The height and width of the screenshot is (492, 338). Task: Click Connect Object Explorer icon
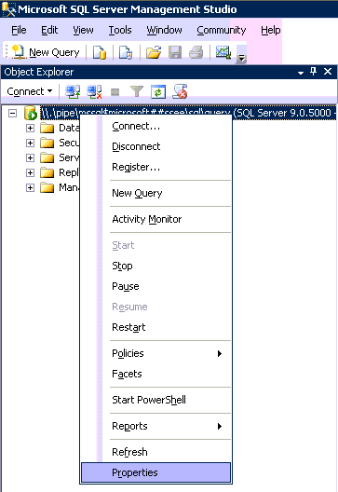coord(73,91)
